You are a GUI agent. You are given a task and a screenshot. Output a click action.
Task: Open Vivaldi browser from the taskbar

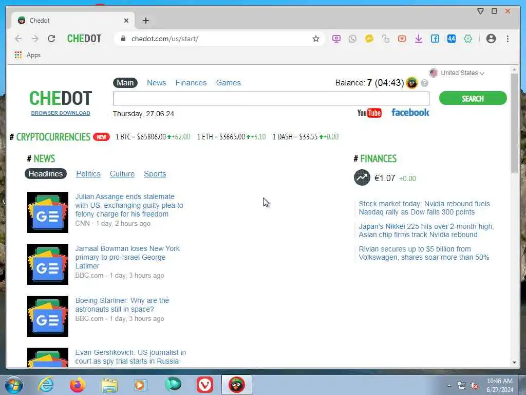point(204,385)
